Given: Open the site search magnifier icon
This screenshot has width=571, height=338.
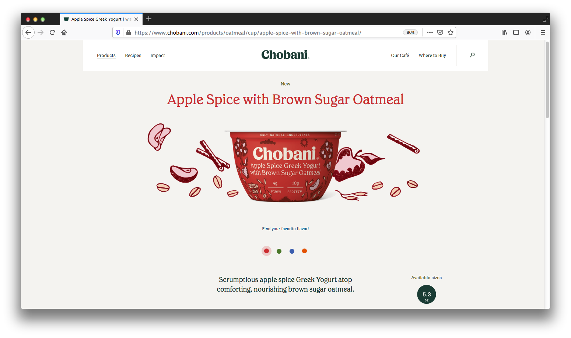Looking at the screenshot, I should pyautogui.click(x=472, y=55).
